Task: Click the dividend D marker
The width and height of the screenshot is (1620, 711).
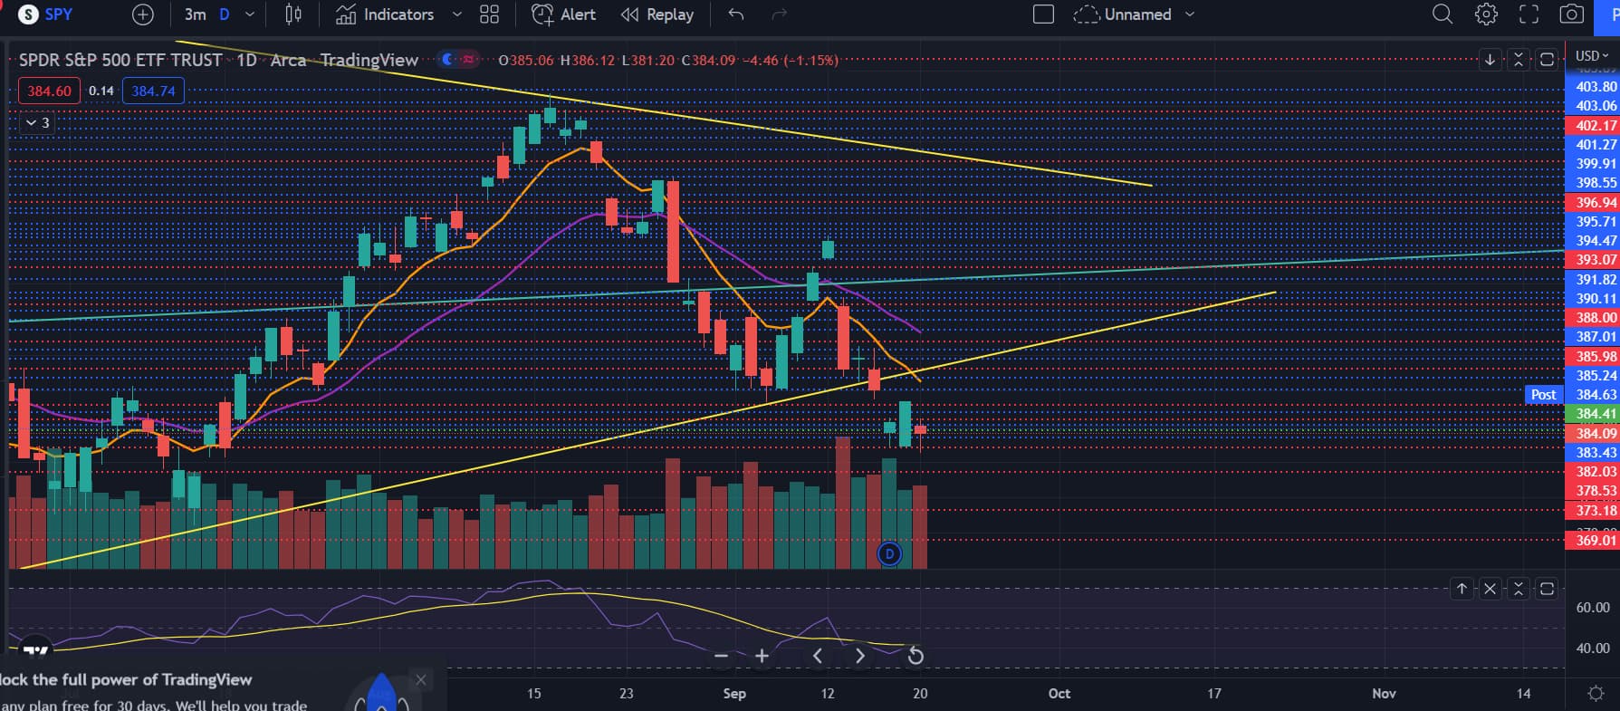Action: tap(889, 553)
